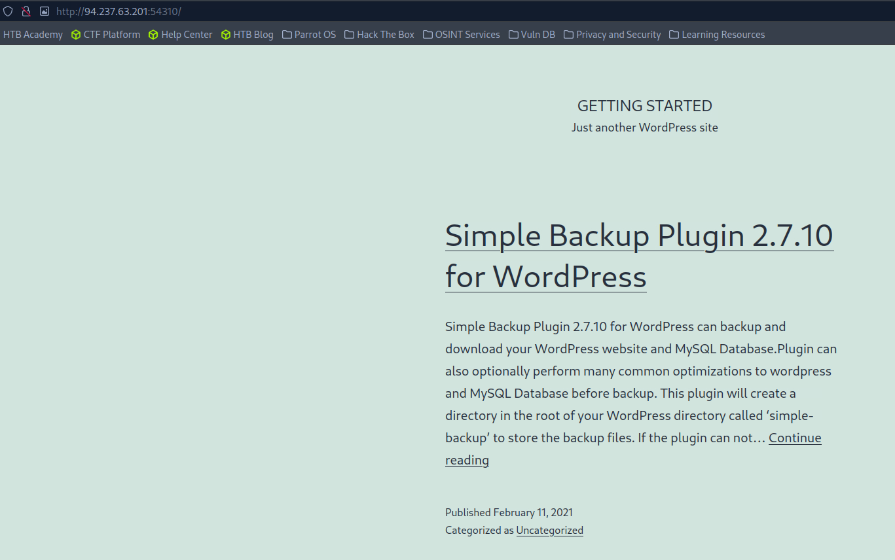
Task: Open the Help Center bookmark
Action: click(x=180, y=35)
